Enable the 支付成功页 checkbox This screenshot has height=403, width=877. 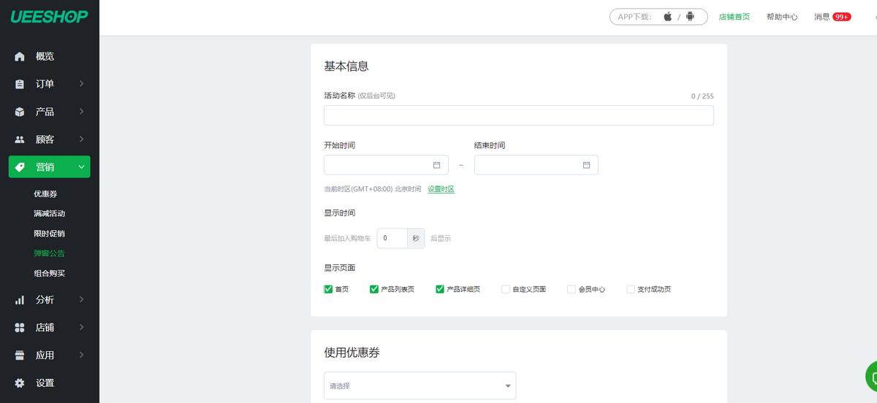(x=631, y=289)
